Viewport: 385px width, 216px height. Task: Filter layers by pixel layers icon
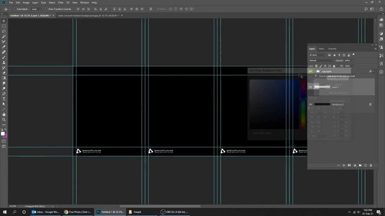click(x=330, y=55)
